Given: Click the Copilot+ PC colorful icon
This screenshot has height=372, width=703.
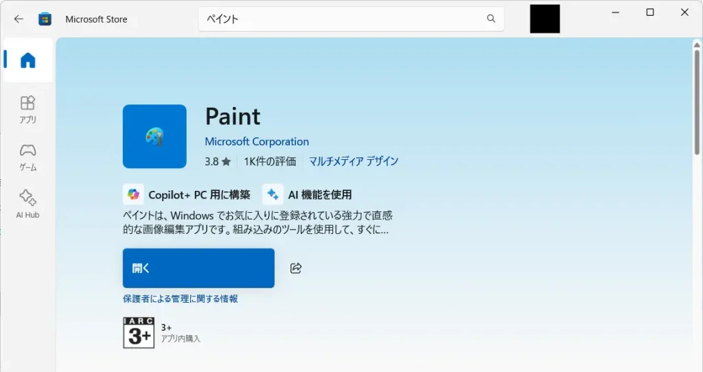Looking at the screenshot, I should point(133,194).
